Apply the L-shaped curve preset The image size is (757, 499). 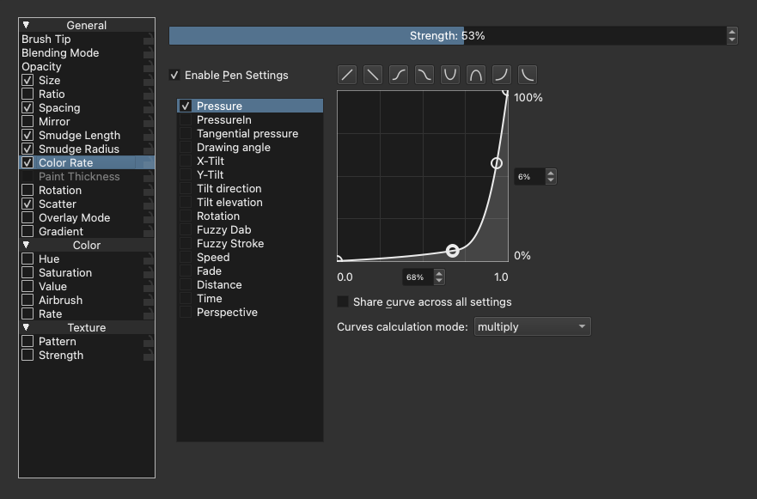(527, 75)
